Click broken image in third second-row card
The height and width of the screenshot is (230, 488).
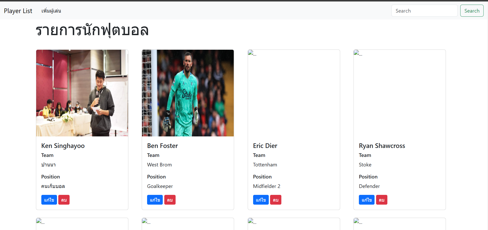tap(252, 221)
